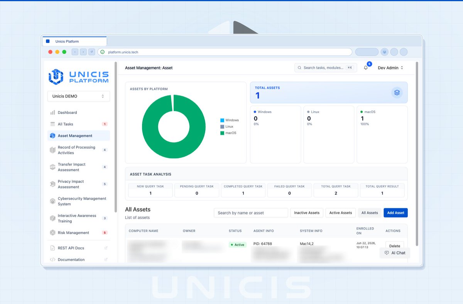Image resolution: width=463 pixels, height=304 pixels.
Task: Click the Enrolled On column header
Action: point(365,231)
